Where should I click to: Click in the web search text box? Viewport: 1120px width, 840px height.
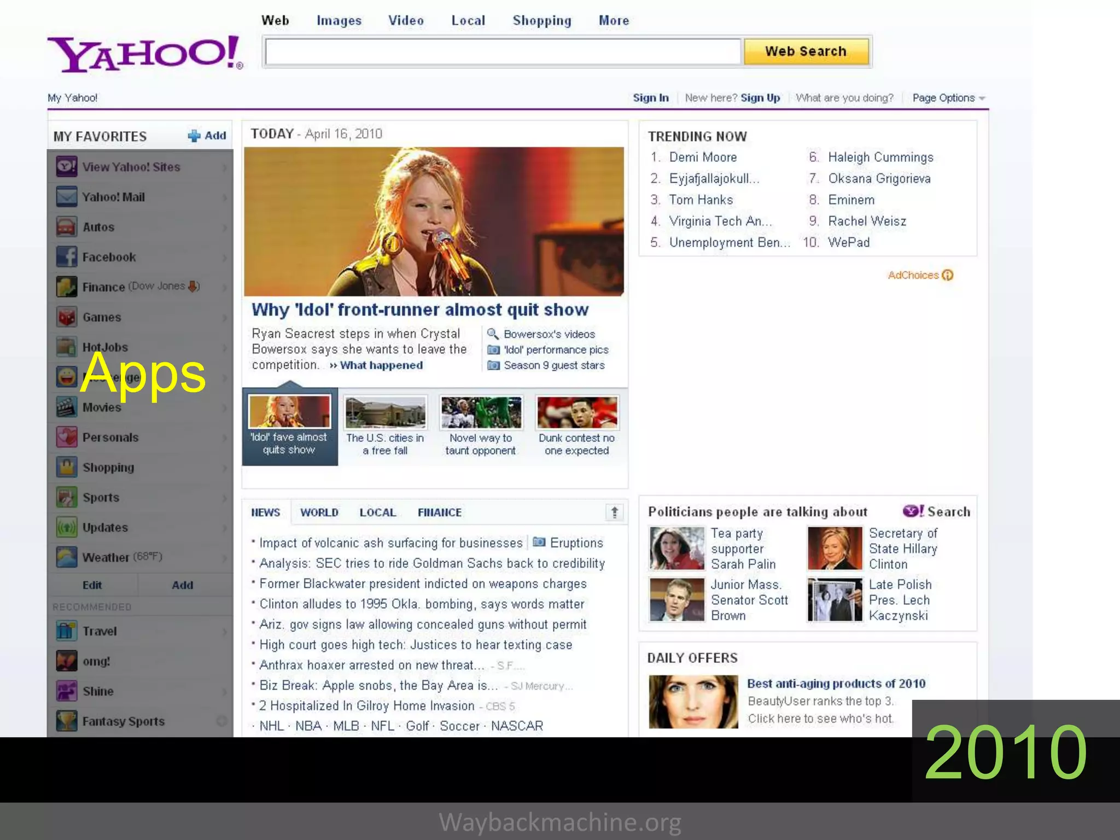[x=503, y=52]
